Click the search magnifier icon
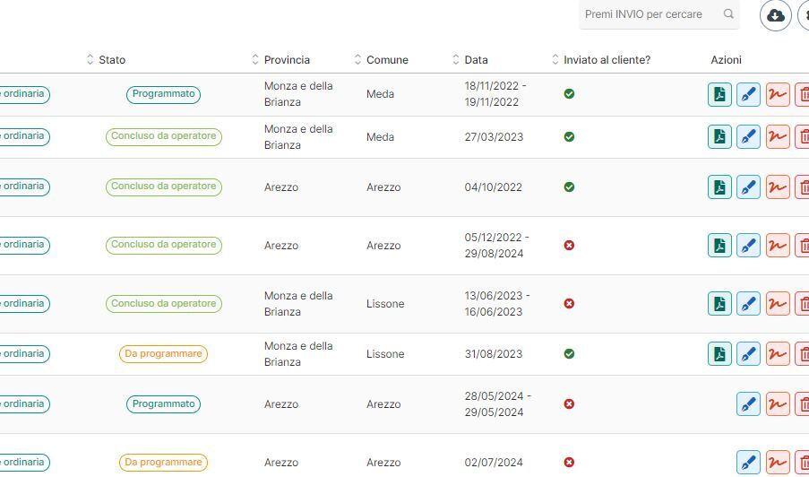Viewport: 809px width, 477px height. pos(728,14)
